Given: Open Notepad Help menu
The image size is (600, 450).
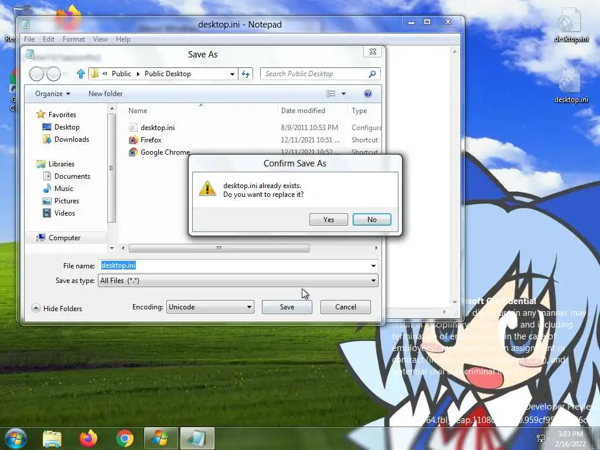Looking at the screenshot, I should pyautogui.click(x=123, y=39).
